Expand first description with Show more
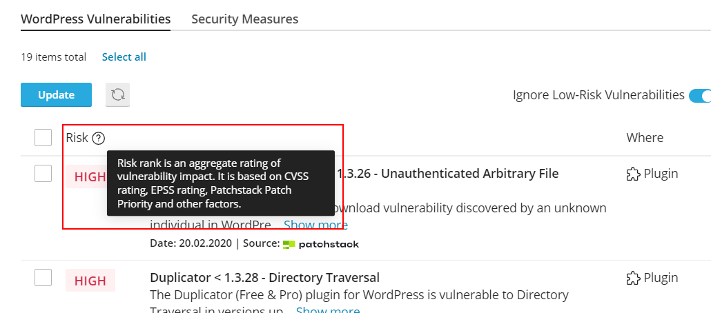The height and width of the screenshot is (313, 711). click(315, 225)
